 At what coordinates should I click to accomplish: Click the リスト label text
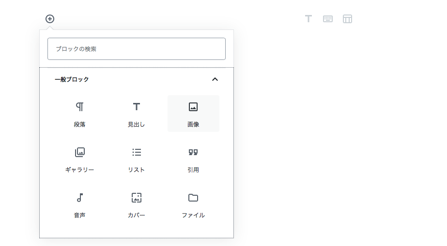pyautogui.click(x=137, y=170)
